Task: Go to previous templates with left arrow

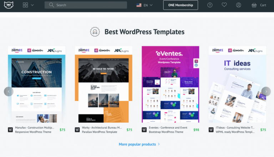Action: click(9, 91)
